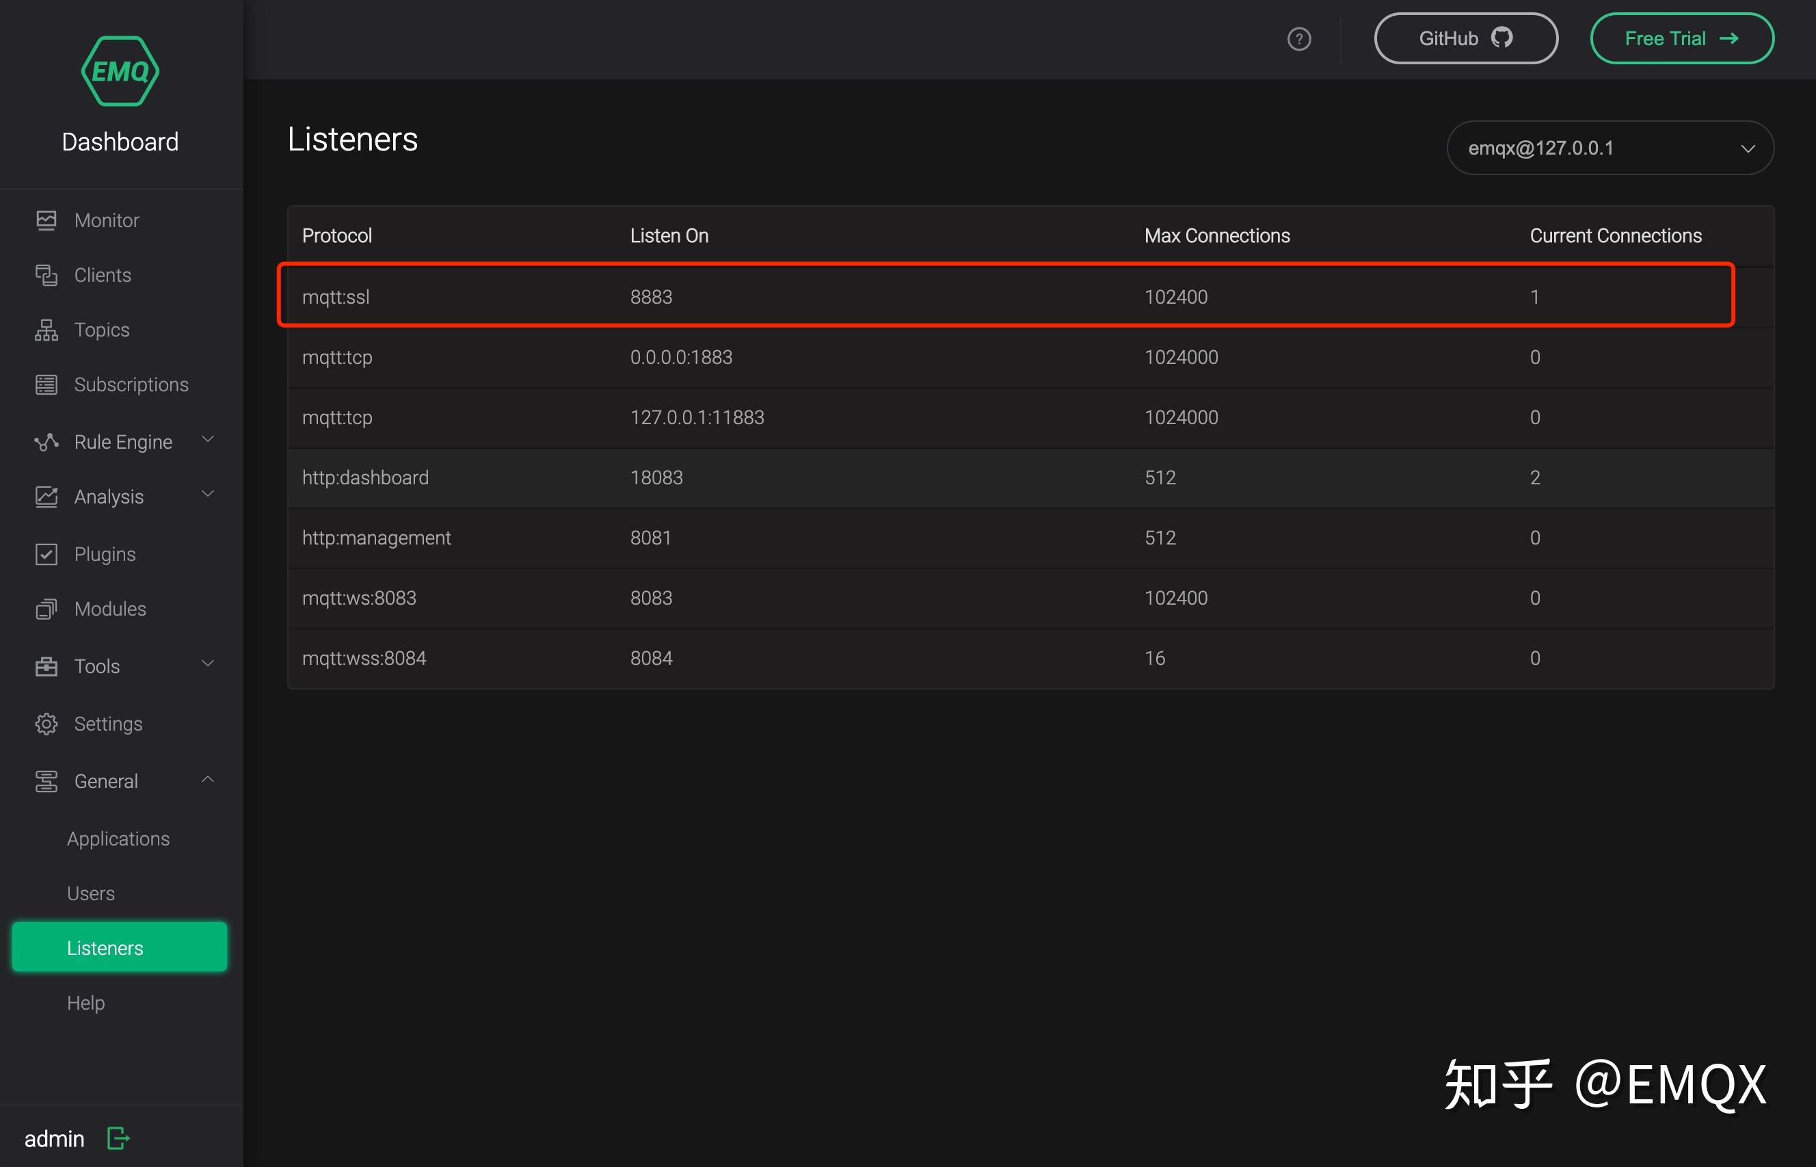Click the Subscriptions sidebar icon
Viewport: 1816px width, 1167px height.
pos(46,384)
